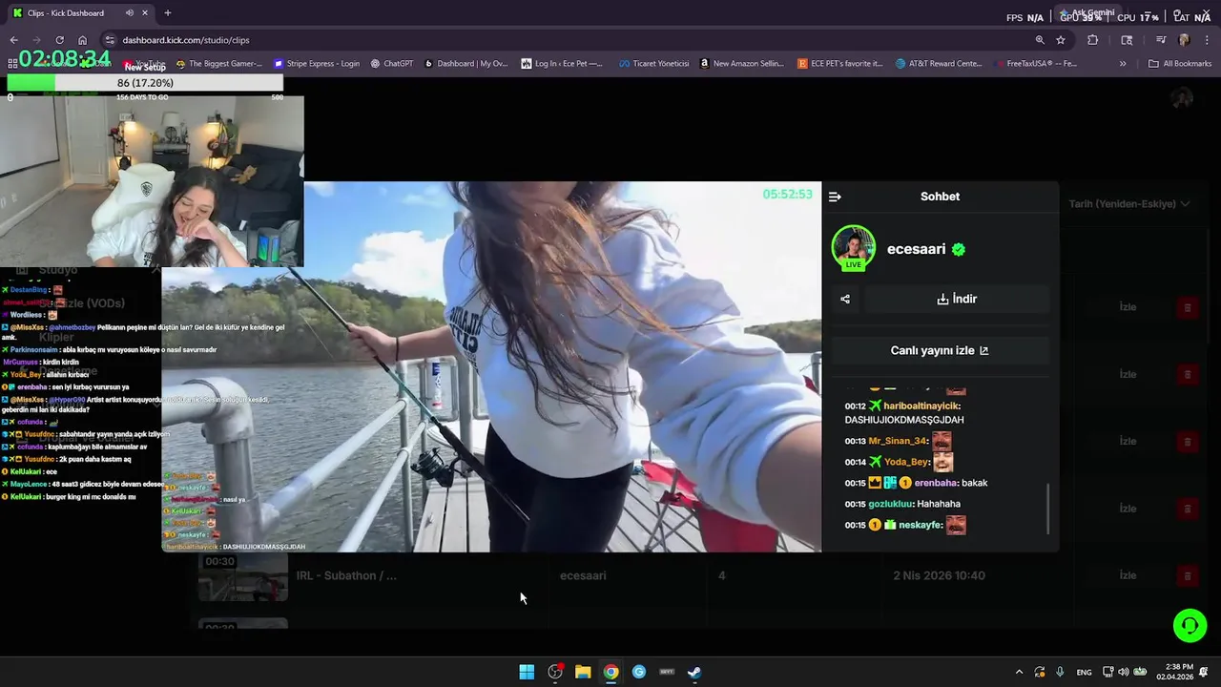1221x687 pixels.
Task: Open File Explorer from the taskbar
Action: [x=583, y=672]
